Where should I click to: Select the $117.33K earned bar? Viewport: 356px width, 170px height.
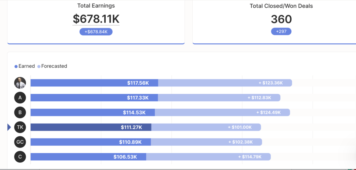(94, 98)
